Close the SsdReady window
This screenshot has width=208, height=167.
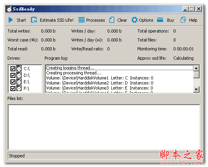pyautogui.click(x=199, y=9)
